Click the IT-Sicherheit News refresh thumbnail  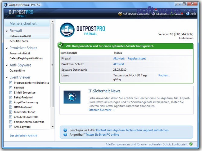click(x=72, y=97)
